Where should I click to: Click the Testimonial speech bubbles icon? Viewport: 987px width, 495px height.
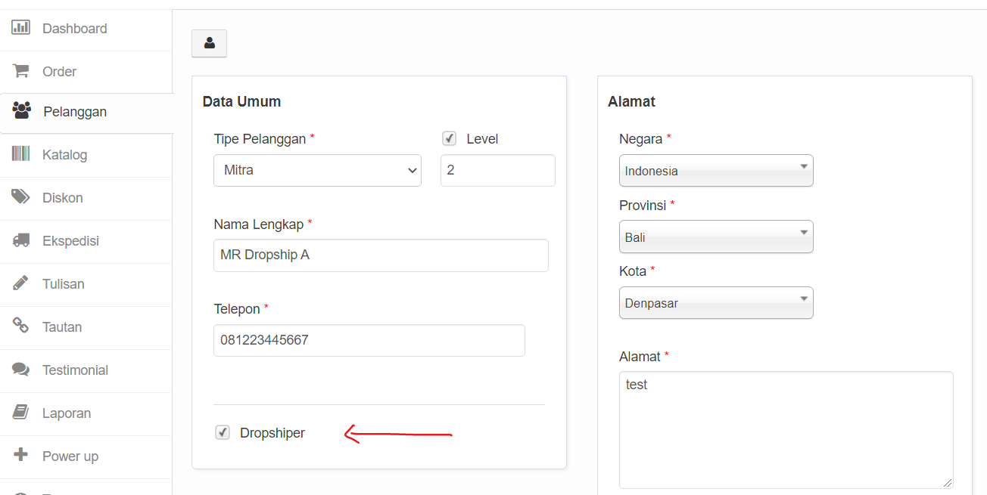(x=20, y=370)
